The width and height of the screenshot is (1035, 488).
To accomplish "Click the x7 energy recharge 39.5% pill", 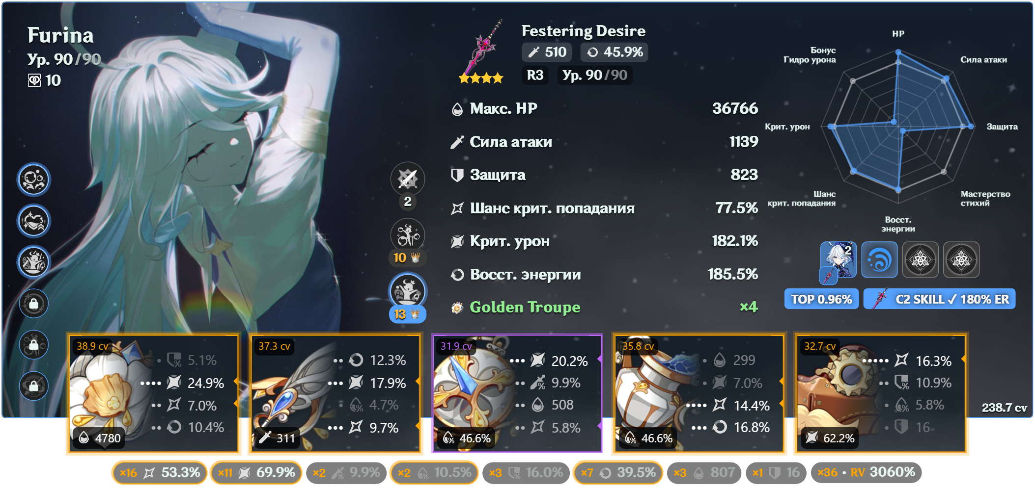I will point(618,473).
